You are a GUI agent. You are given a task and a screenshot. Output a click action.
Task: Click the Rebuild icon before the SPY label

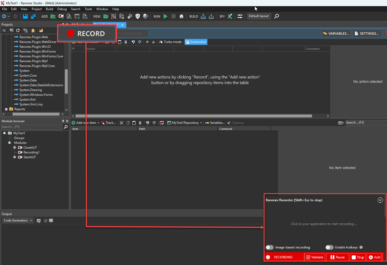[x=211, y=16]
